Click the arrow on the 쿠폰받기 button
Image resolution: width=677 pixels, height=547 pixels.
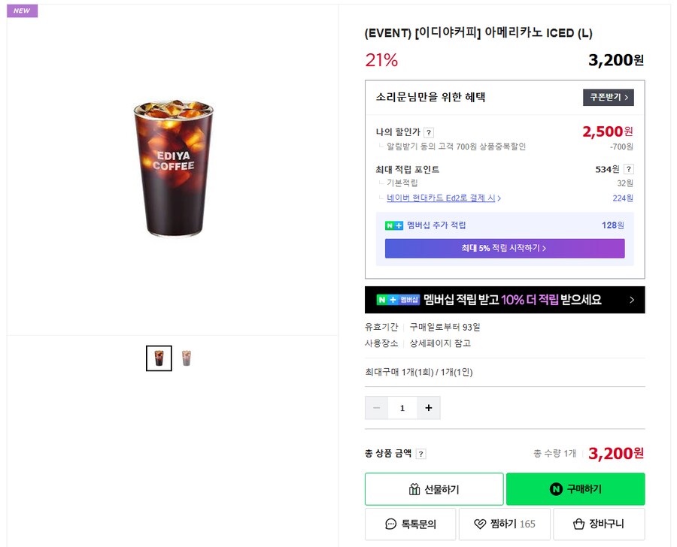click(x=628, y=96)
